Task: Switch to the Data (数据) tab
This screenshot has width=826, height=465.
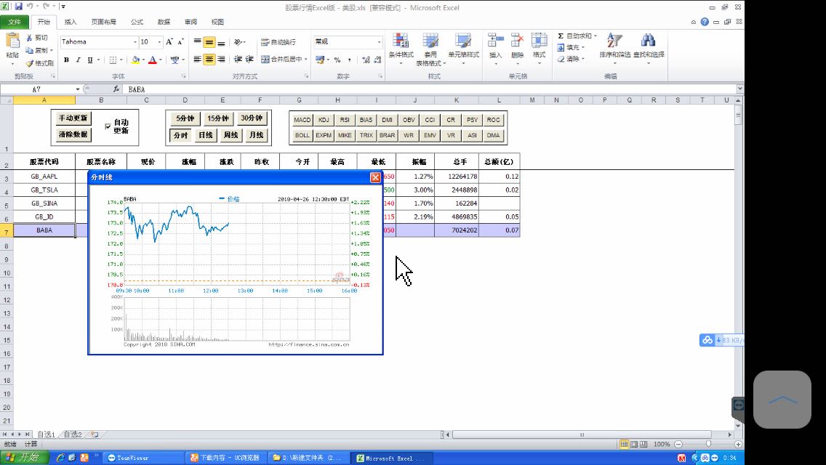Action: pos(164,22)
